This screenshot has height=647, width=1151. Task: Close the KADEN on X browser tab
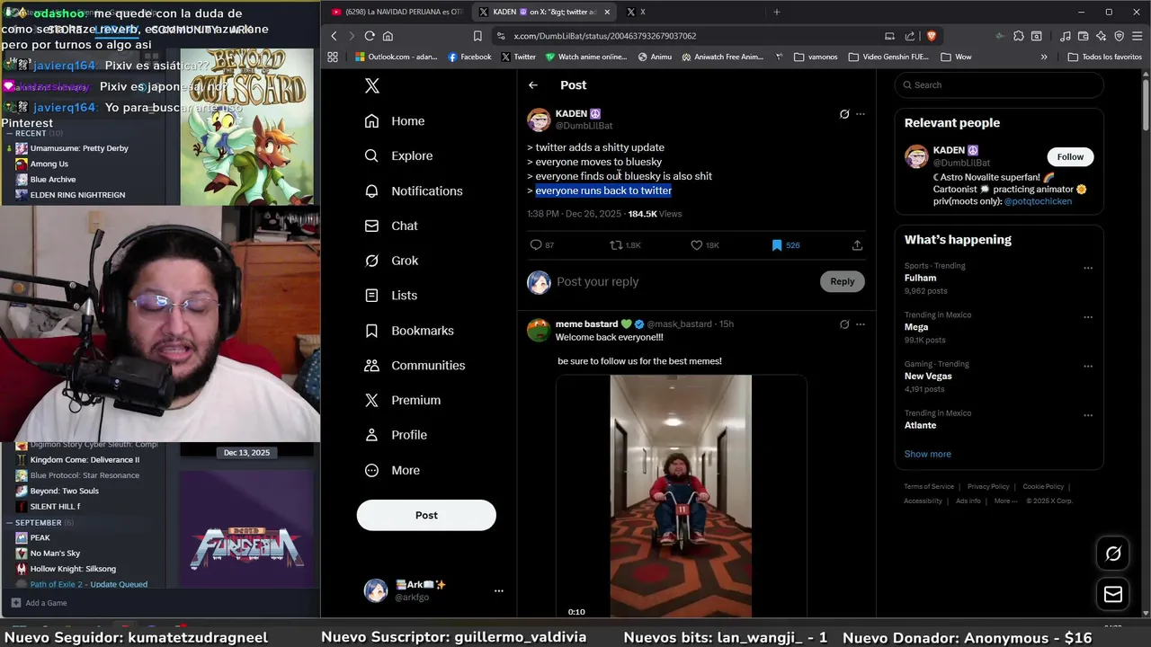(x=608, y=12)
